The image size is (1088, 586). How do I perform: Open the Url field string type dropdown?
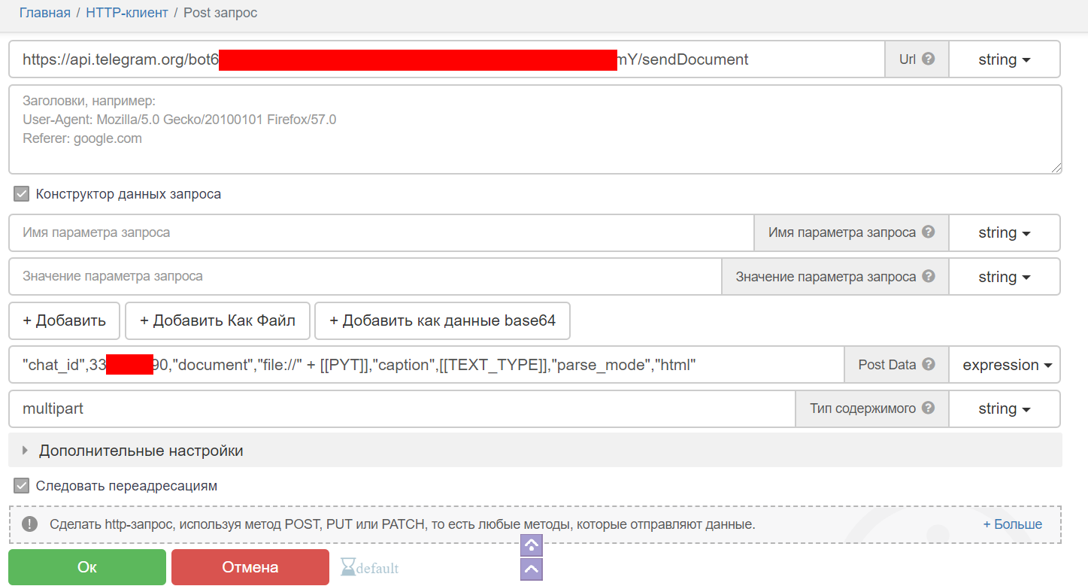[x=1004, y=59]
